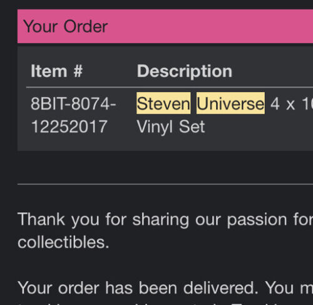Viewport: 313px width, 305px height.
Task: Click the pink order header bar
Action: coord(165,26)
